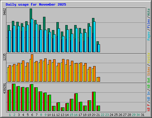The height and width of the screenshot is (118, 152).
Task: Click day 12 on the x-axis
Action: tap(58, 115)
